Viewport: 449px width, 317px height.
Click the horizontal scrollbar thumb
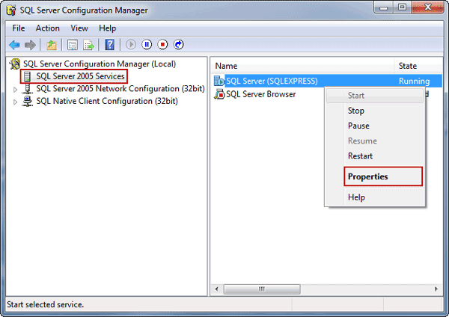pos(262,289)
